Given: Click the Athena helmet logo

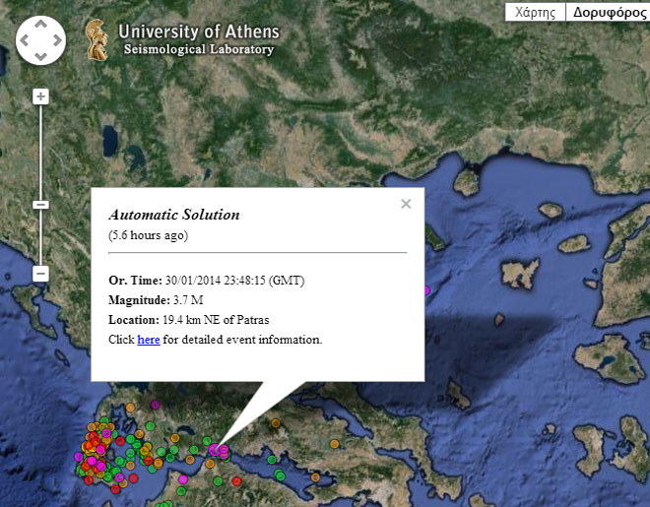Looking at the screenshot, I should click(x=97, y=37).
